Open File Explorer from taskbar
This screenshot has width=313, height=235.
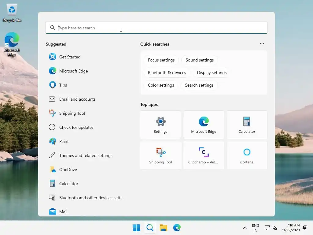(x=164, y=228)
